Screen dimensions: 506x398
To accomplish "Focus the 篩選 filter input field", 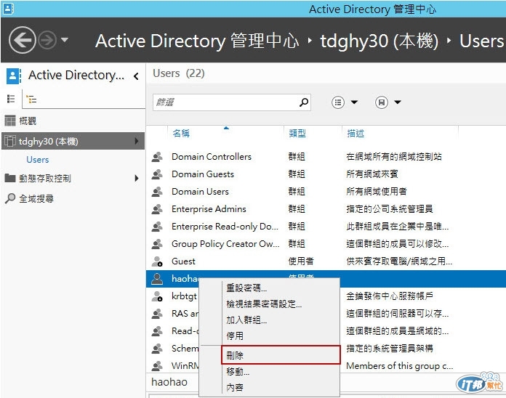I will pyautogui.click(x=232, y=102).
